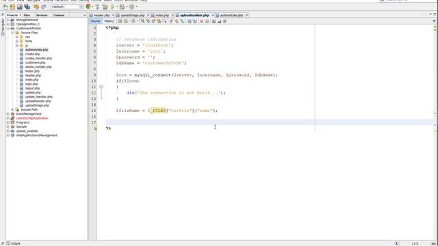The image size is (438, 246).
Task: Open the default configuration combo box
Action: point(67,7)
